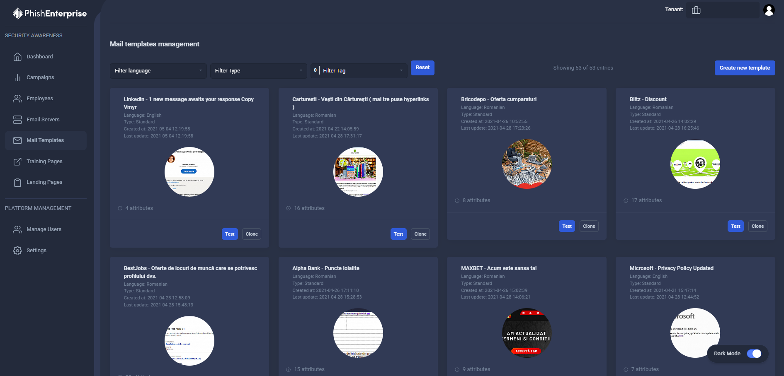Screen dimensions: 784x376
Task: Click the Reset filters button
Action: (x=422, y=67)
